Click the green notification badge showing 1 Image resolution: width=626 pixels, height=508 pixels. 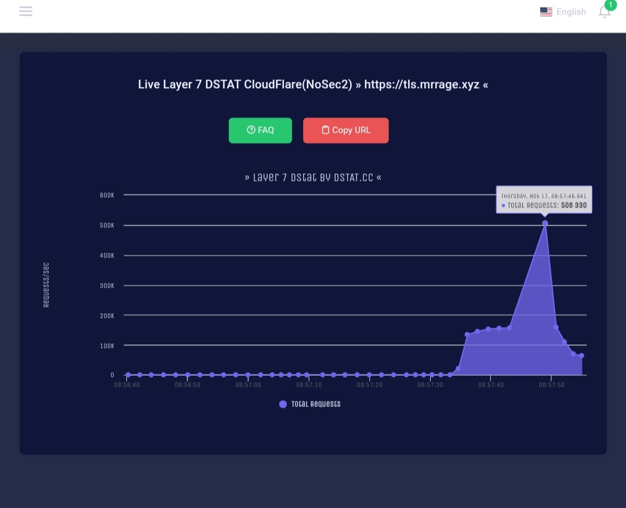click(610, 5)
